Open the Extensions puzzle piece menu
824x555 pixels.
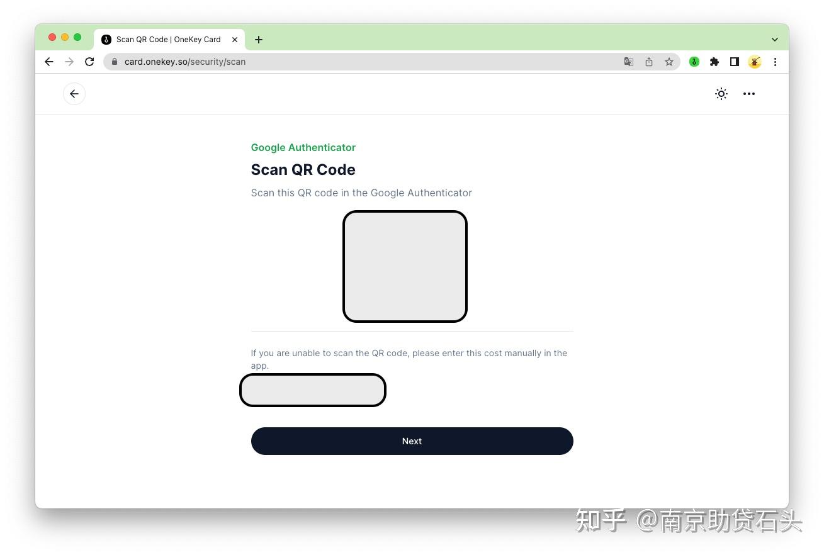[x=714, y=62]
